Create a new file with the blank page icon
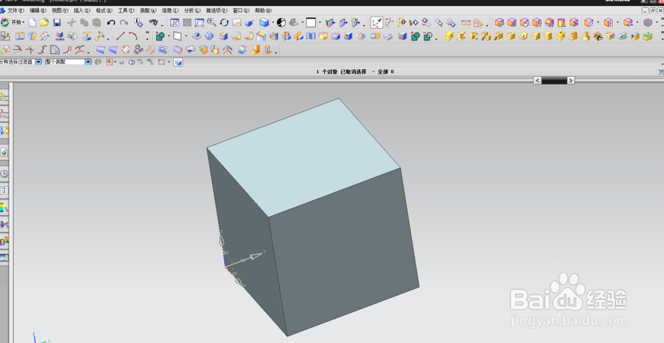This screenshot has width=664, height=343. tap(32, 23)
